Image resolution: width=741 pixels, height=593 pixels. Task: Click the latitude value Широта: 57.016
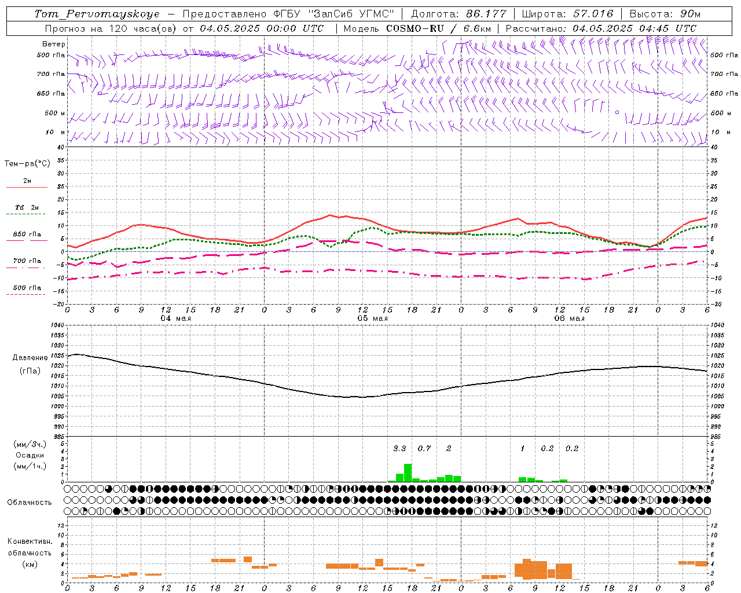pyautogui.click(x=568, y=14)
